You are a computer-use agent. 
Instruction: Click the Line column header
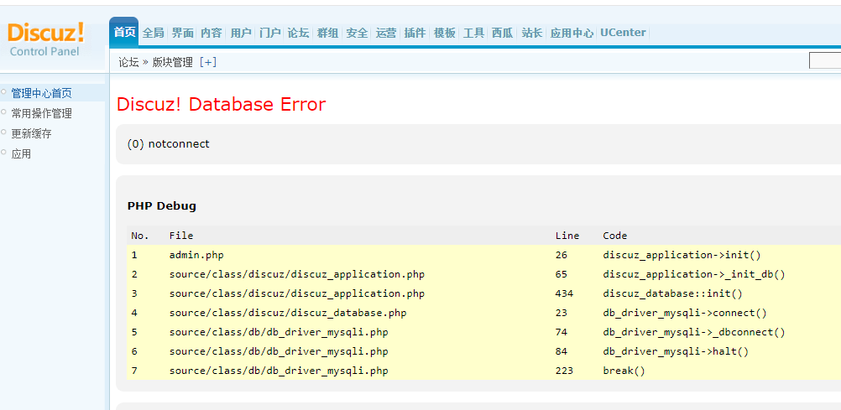click(567, 236)
